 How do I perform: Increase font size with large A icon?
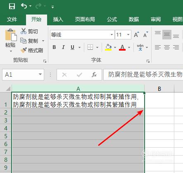pos(136,34)
